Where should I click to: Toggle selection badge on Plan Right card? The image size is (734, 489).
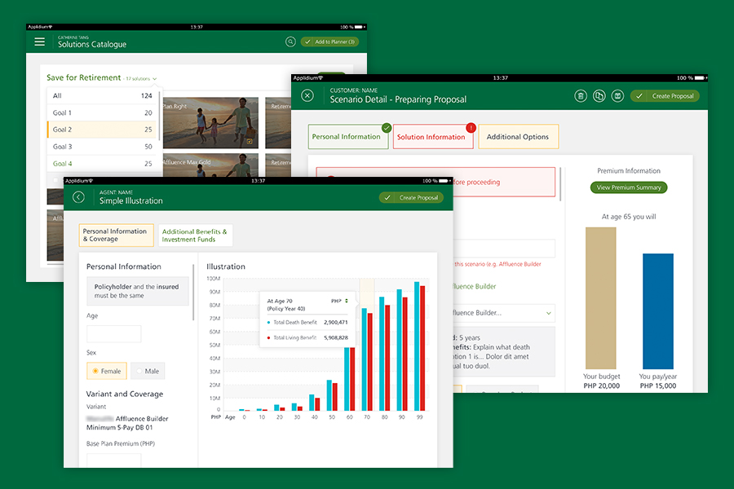point(250,141)
